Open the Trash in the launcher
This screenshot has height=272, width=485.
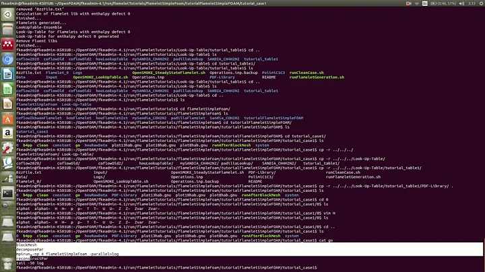[7, 264]
